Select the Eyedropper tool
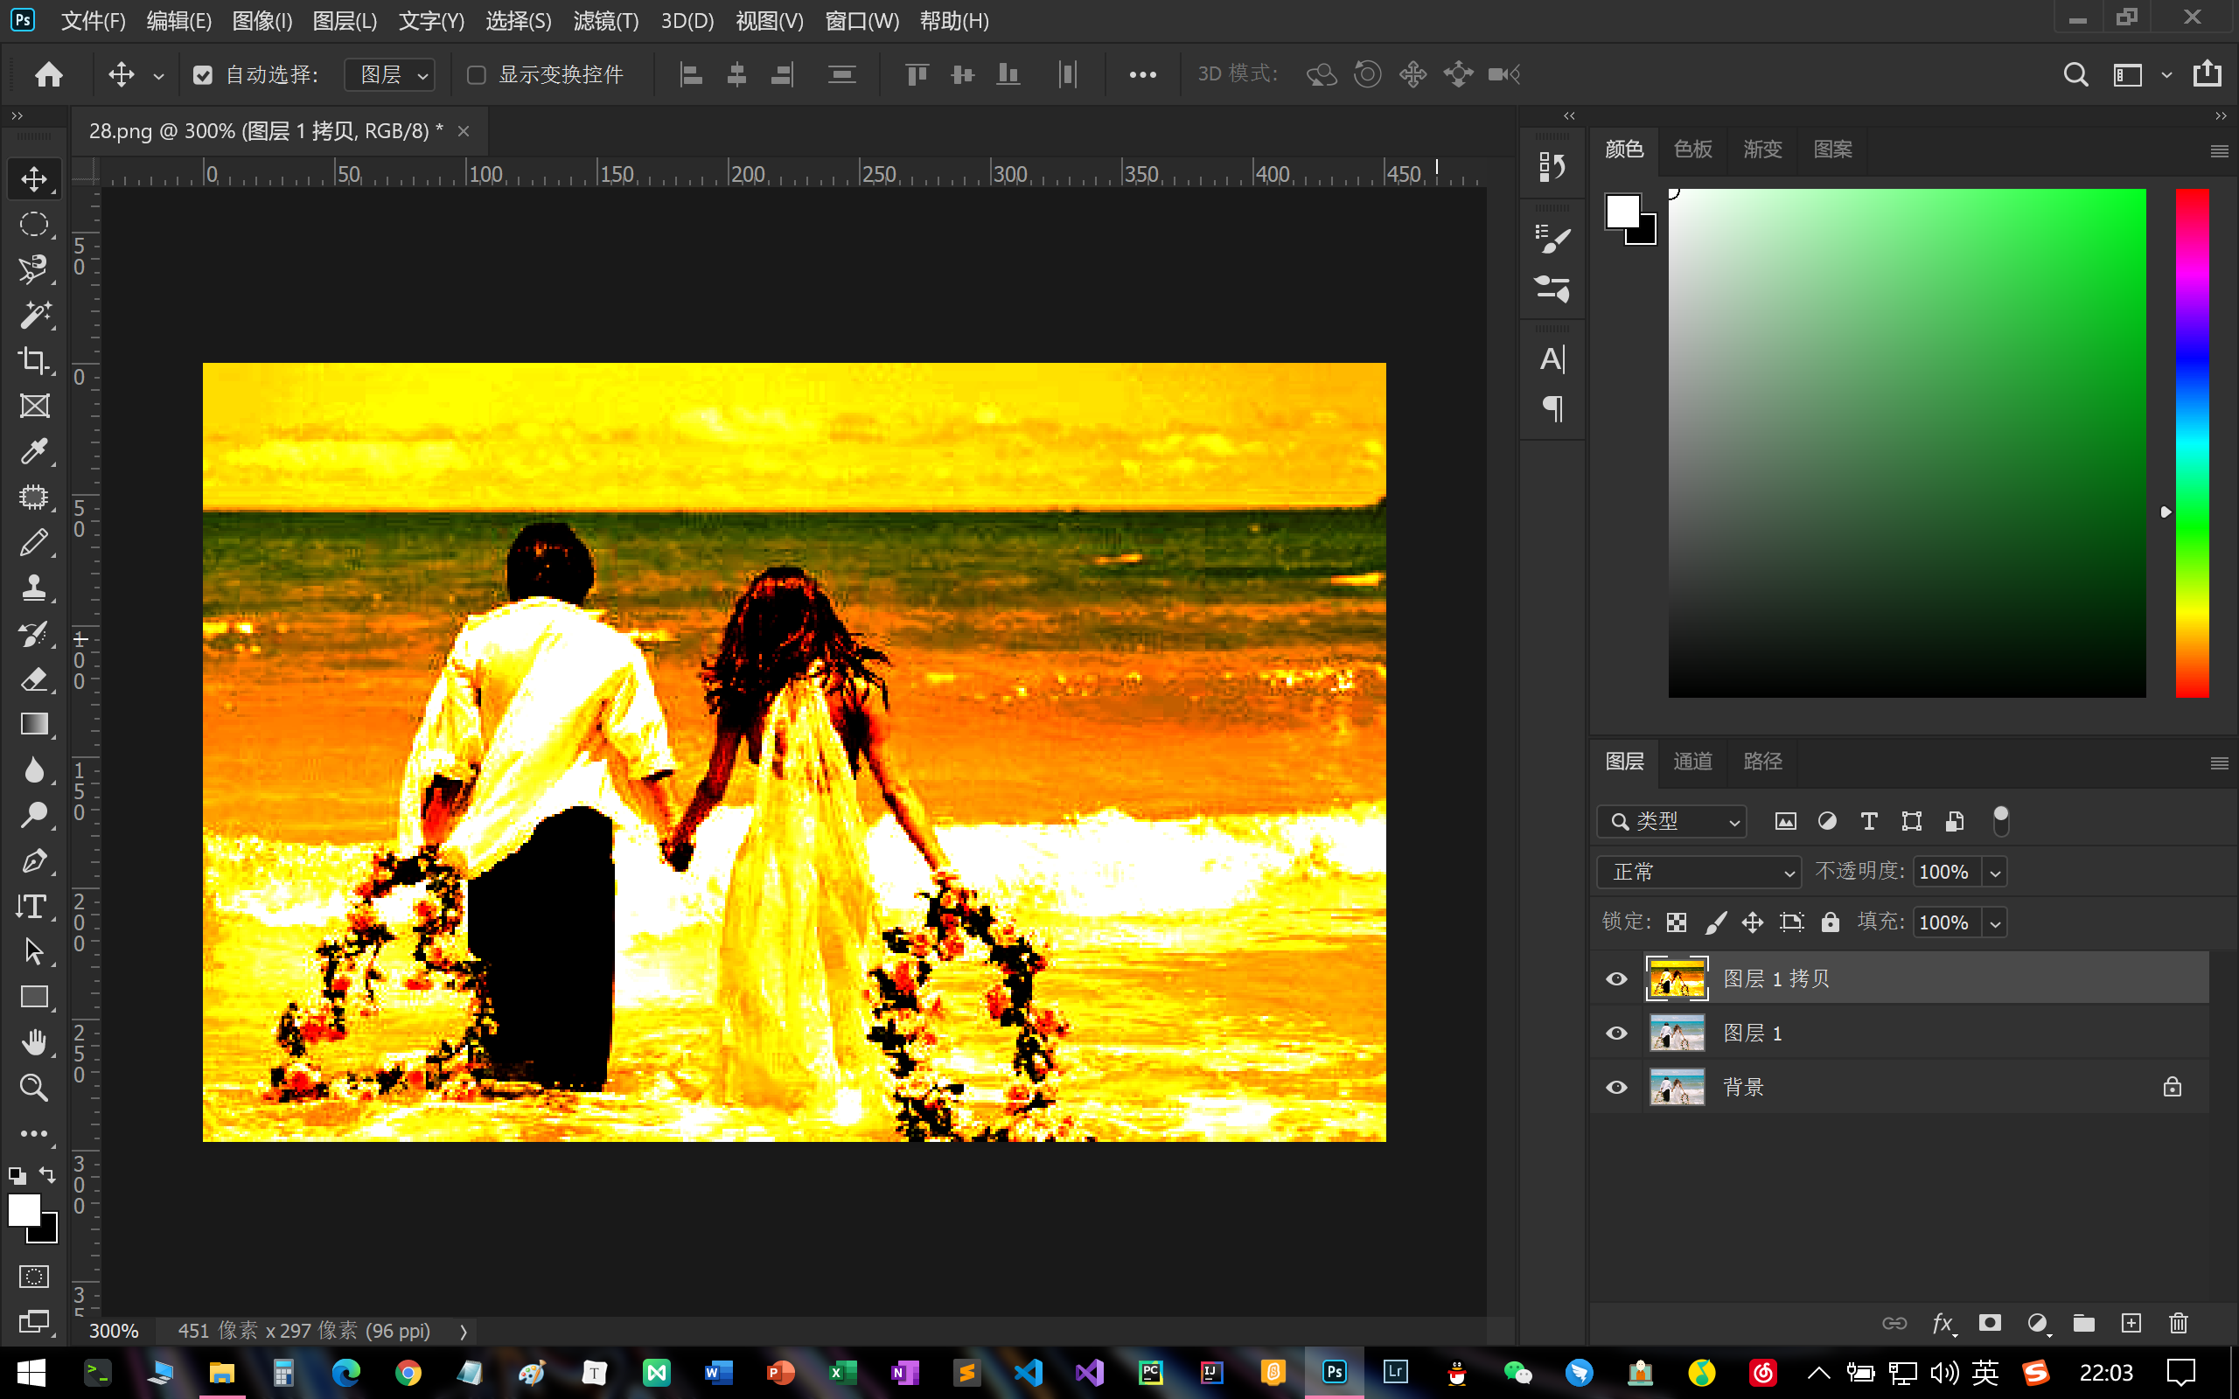The image size is (2239, 1399). tap(34, 450)
